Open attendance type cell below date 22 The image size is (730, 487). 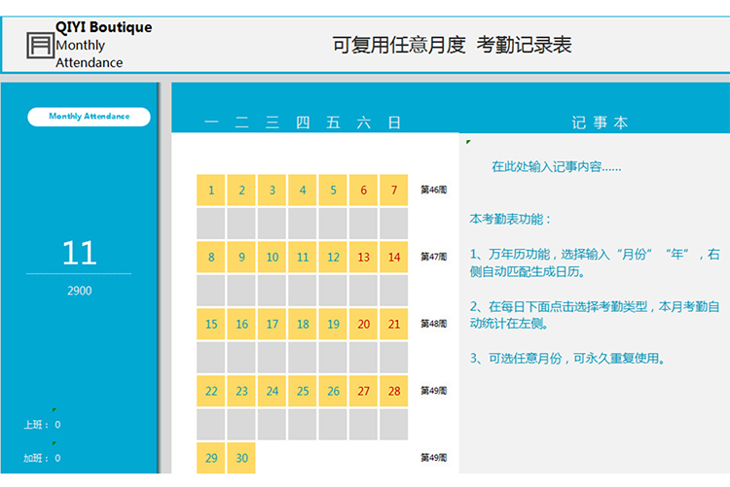point(211,424)
